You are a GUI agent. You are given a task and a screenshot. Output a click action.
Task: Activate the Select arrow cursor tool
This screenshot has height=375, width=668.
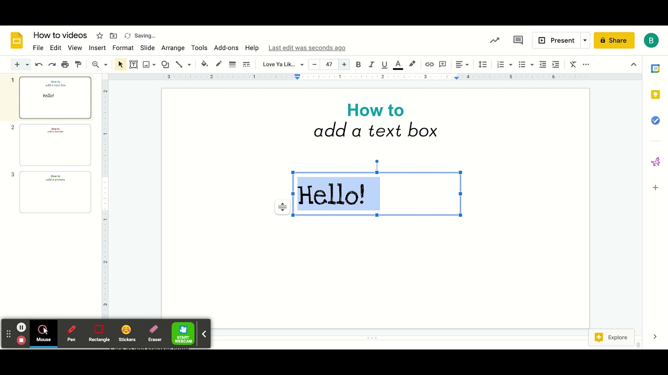click(x=121, y=65)
